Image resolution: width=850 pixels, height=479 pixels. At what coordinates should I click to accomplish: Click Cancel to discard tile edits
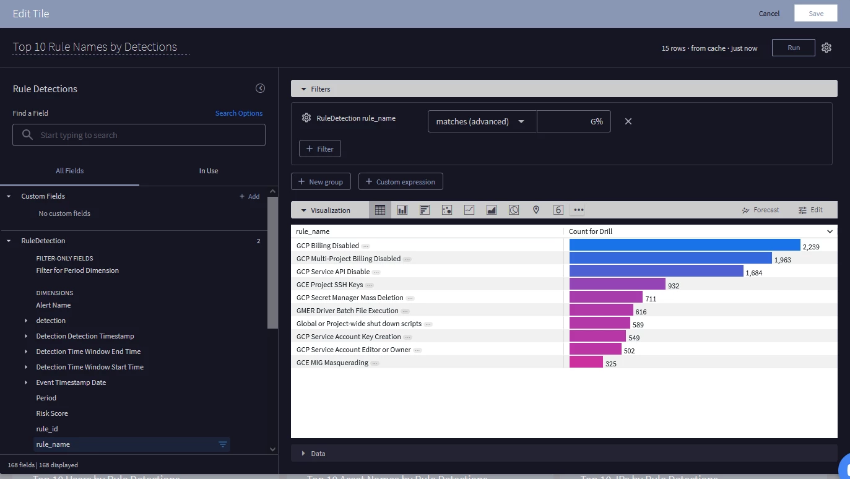tap(770, 14)
